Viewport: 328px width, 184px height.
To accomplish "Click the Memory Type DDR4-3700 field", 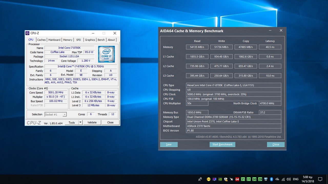I will click(234, 117).
